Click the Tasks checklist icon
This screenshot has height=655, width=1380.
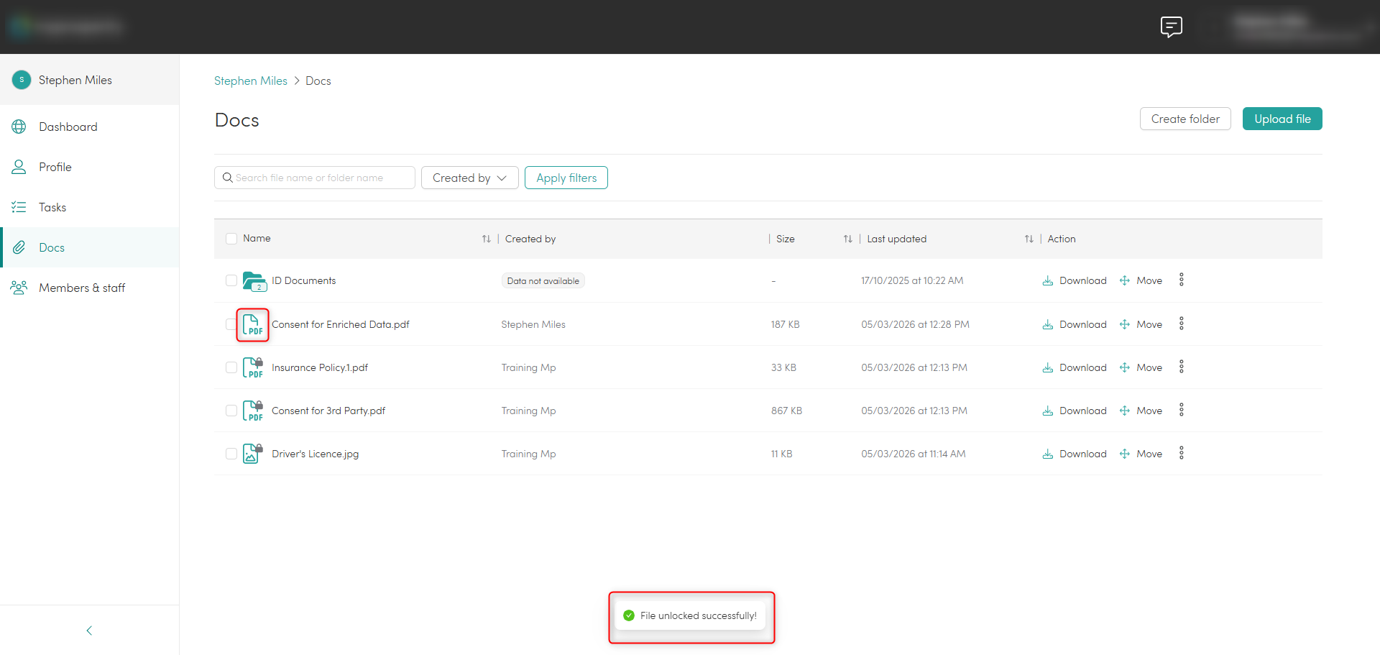pos(19,207)
